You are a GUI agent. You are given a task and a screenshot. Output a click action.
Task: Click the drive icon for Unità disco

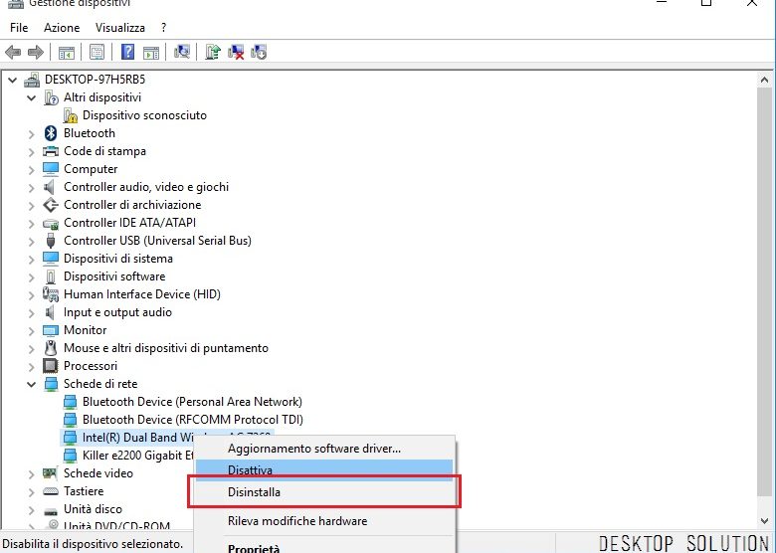tap(51, 511)
